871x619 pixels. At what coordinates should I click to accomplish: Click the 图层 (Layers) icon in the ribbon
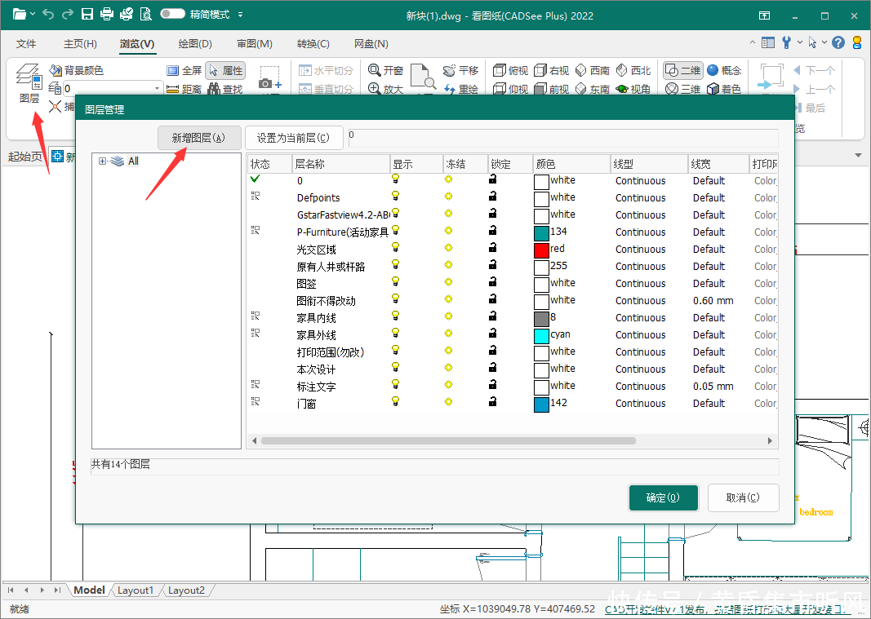(x=29, y=83)
